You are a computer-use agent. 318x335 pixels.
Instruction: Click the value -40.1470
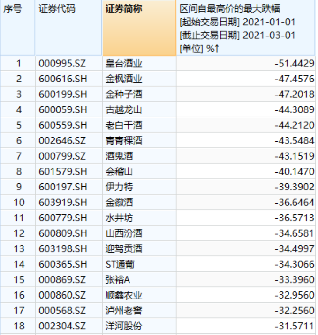coord(295,171)
